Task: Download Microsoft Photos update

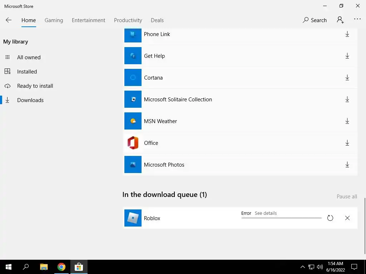Action: [347, 164]
